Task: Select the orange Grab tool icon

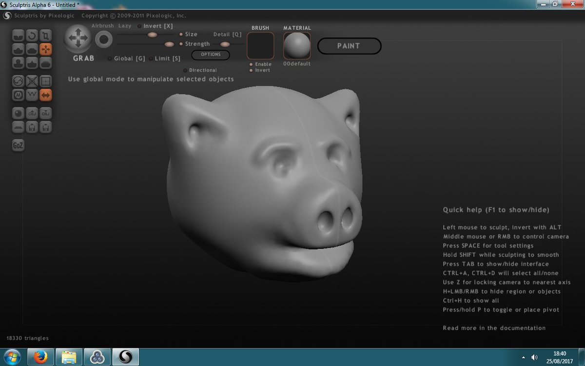Action: pyautogui.click(x=46, y=49)
